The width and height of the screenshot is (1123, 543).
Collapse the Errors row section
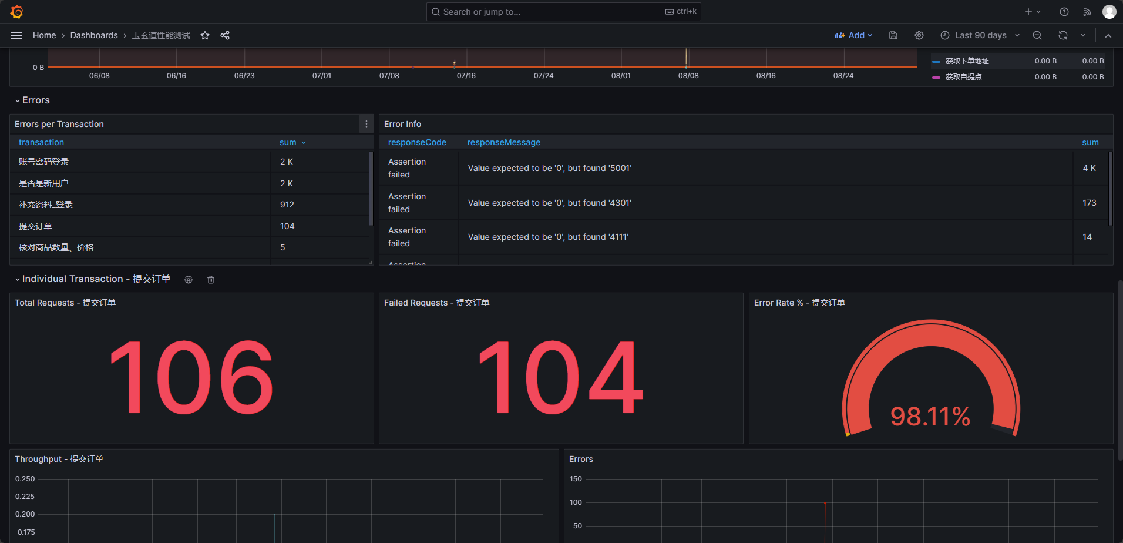(32, 100)
